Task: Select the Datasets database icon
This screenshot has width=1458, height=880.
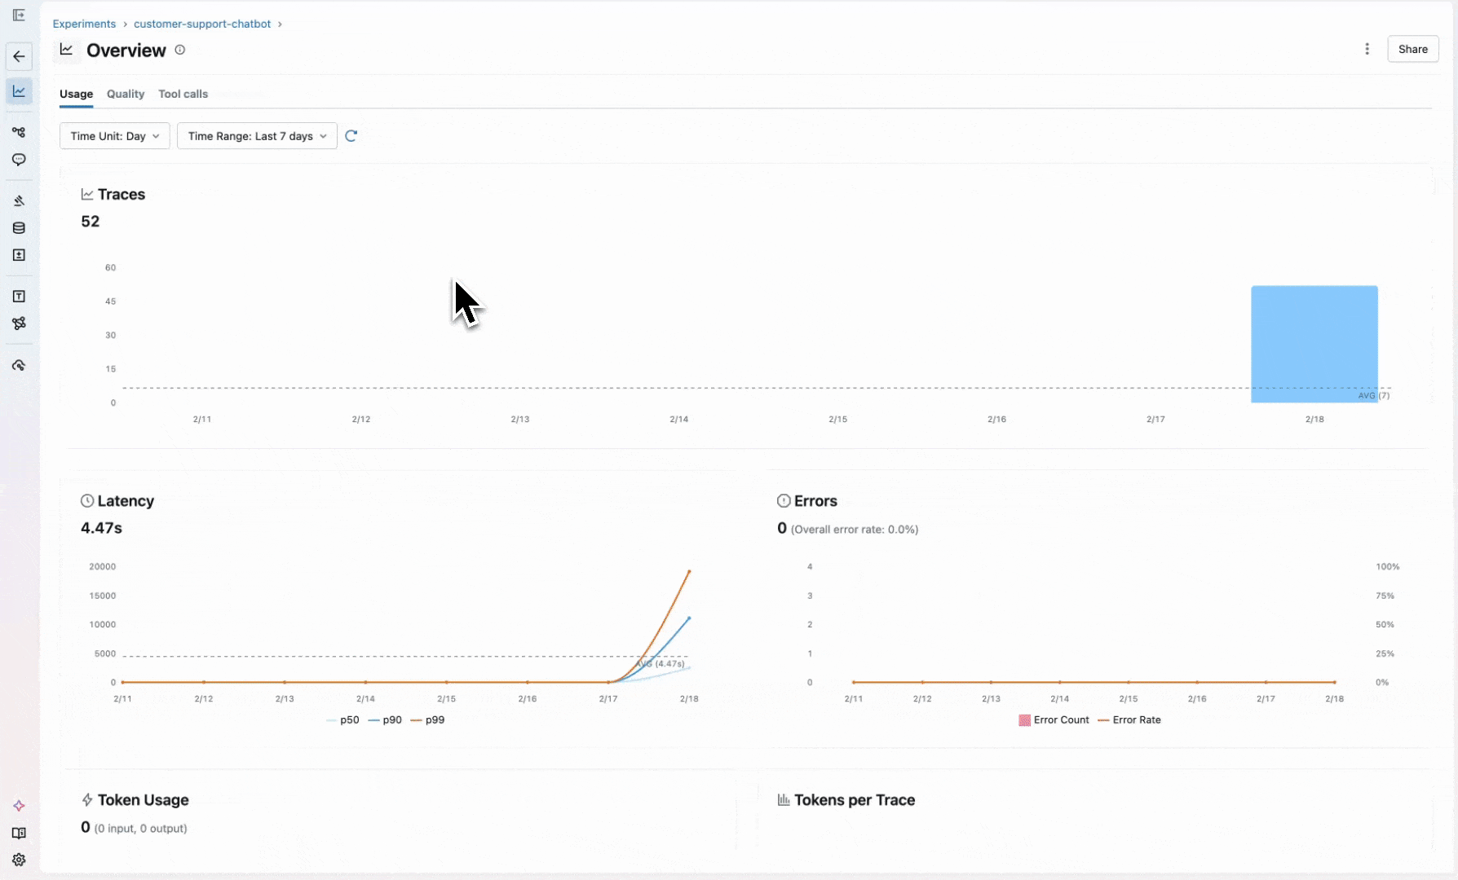Action: point(19,228)
